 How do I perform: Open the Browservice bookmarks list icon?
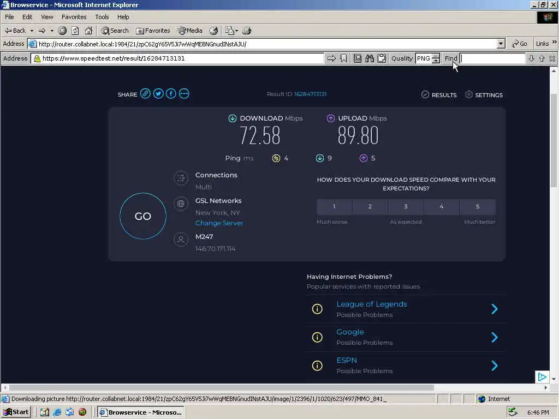358,58
